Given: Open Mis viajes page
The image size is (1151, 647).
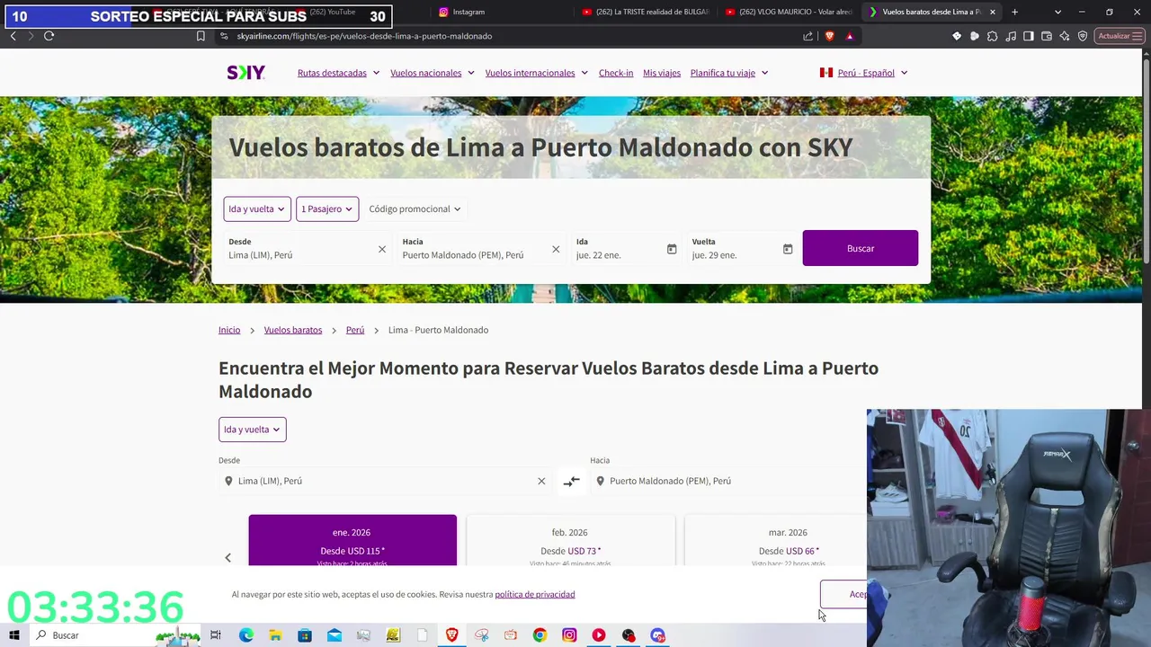Looking at the screenshot, I should pyautogui.click(x=662, y=73).
